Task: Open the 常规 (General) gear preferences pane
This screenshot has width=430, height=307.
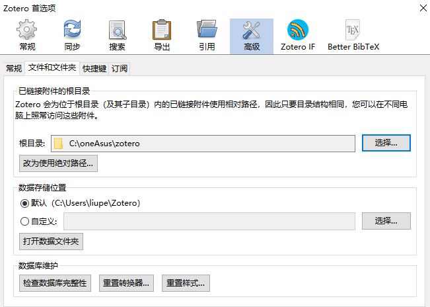Action: tap(27, 36)
